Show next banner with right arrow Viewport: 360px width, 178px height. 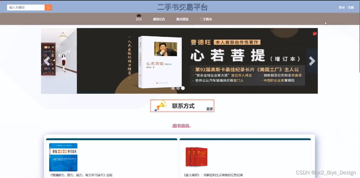tap(312, 61)
